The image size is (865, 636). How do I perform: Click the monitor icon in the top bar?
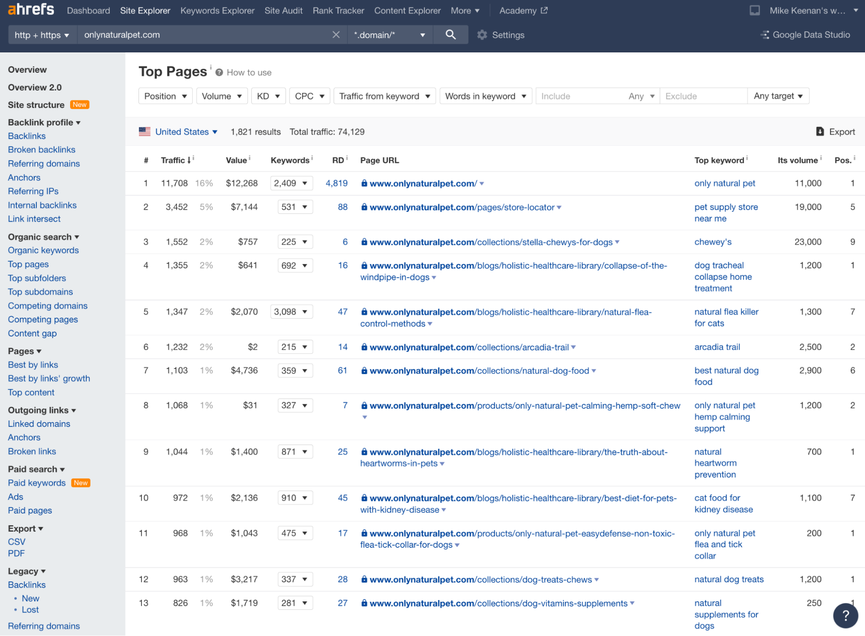(755, 10)
